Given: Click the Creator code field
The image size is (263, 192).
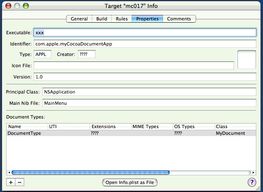Looking at the screenshot, I should [x=86, y=54].
